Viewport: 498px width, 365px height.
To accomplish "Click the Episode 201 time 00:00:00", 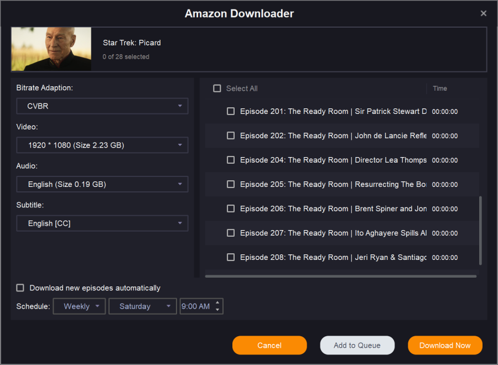I will [x=445, y=112].
